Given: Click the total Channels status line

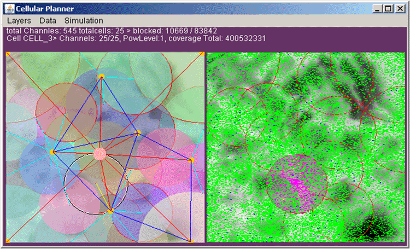Looking at the screenshot, I should [x=112, y=31].
